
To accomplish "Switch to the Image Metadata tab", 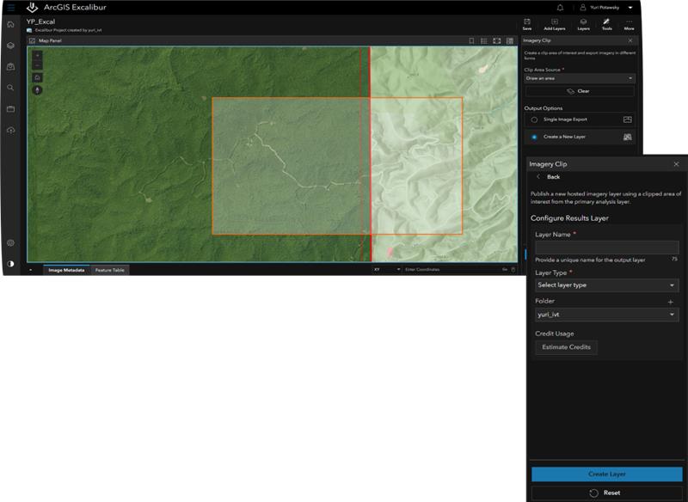I will coord(66,270).
